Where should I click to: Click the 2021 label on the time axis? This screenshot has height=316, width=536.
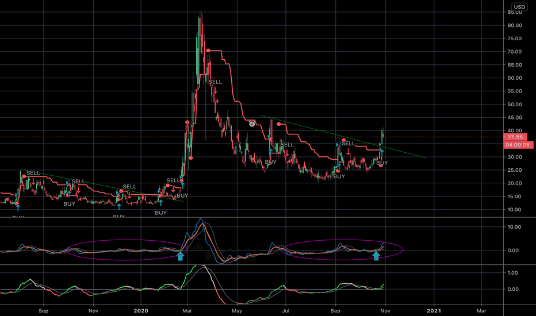(434, 310)
